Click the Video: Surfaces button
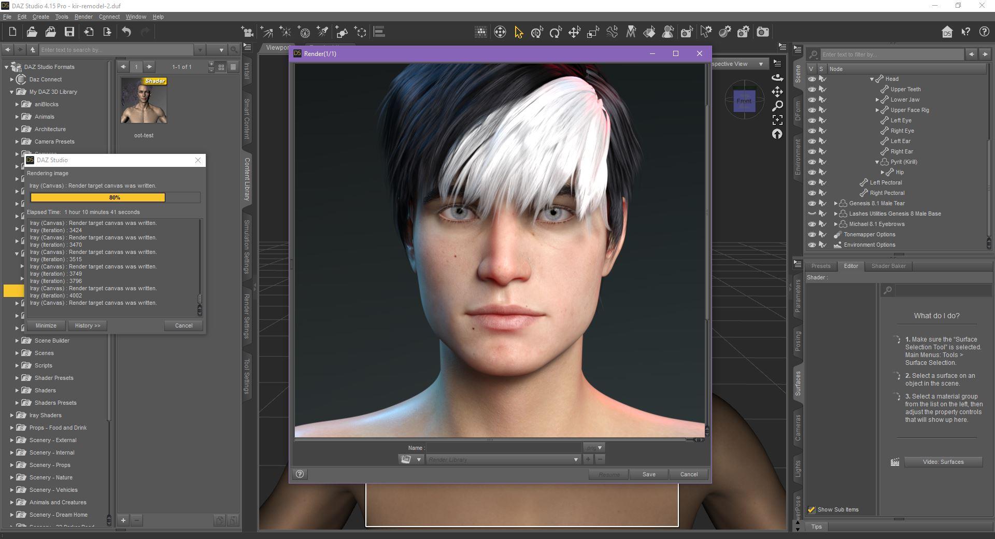 [x=943, y=462]
